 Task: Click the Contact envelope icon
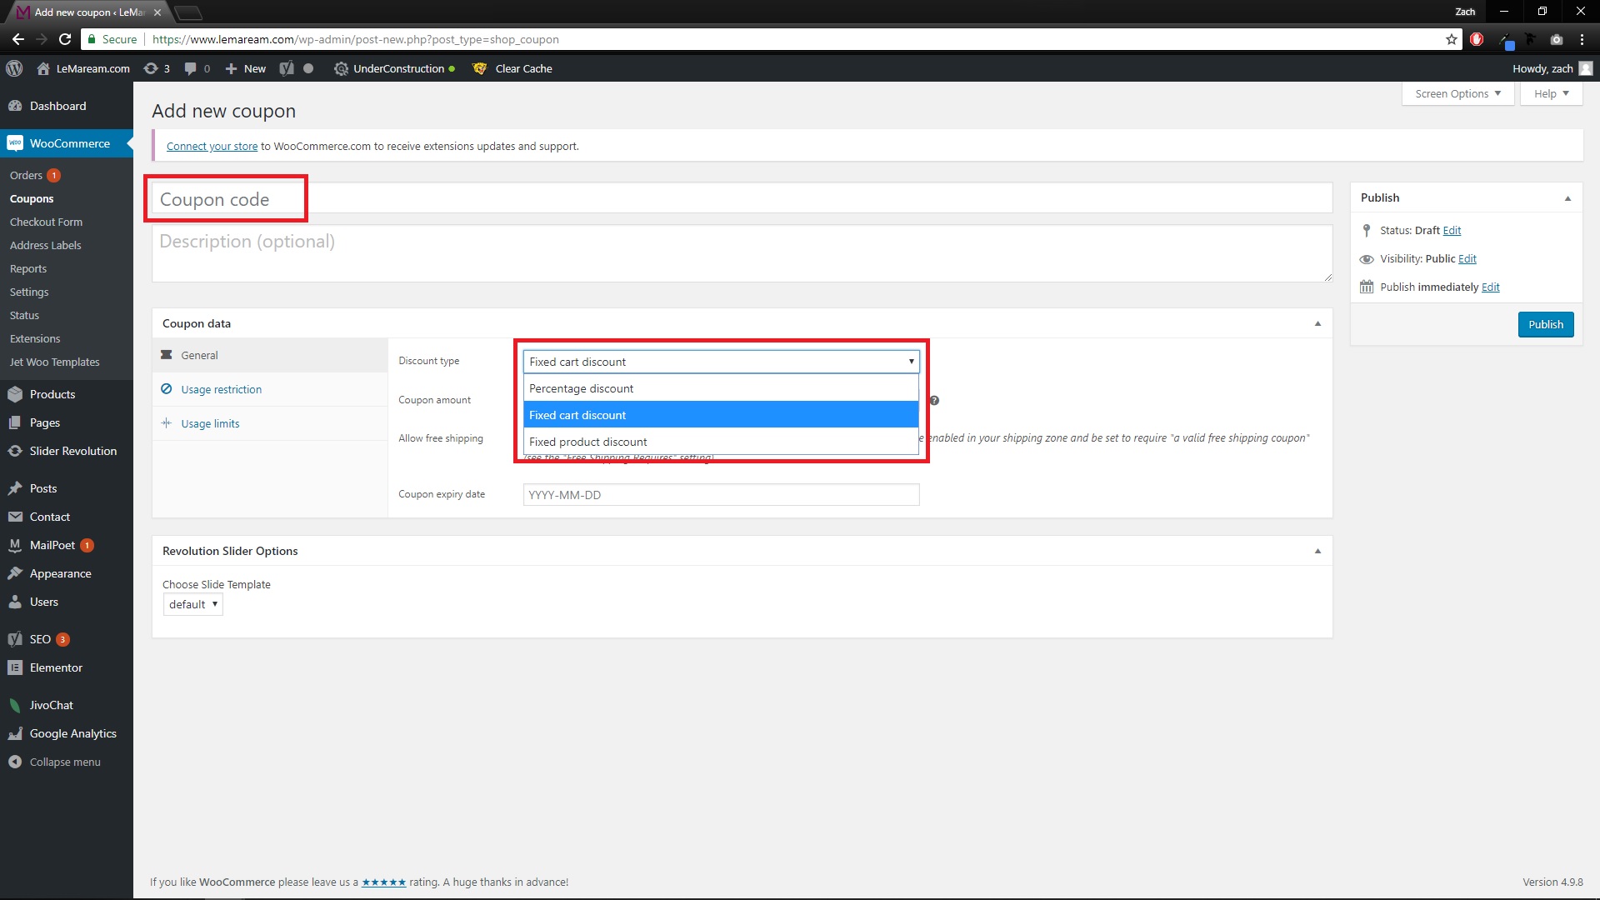pos(15,517)
